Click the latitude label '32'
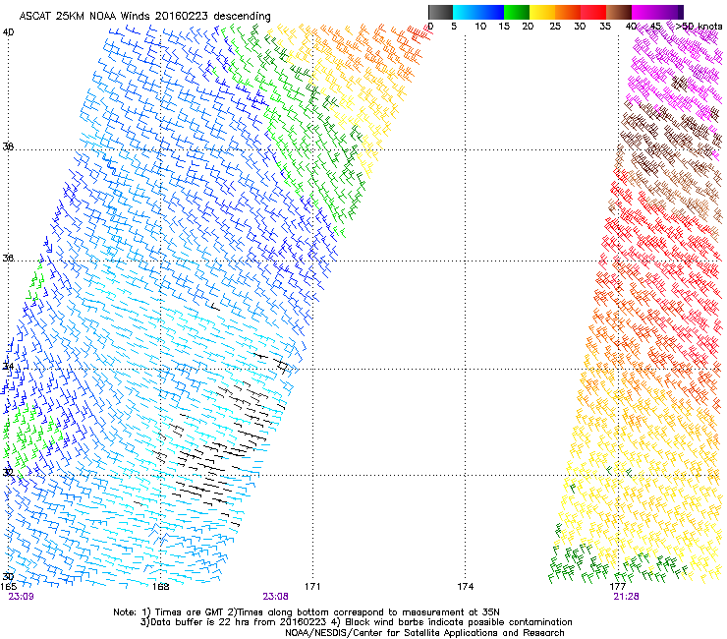Viewport: 727px width, 639px height. click(x=8, y=473)
